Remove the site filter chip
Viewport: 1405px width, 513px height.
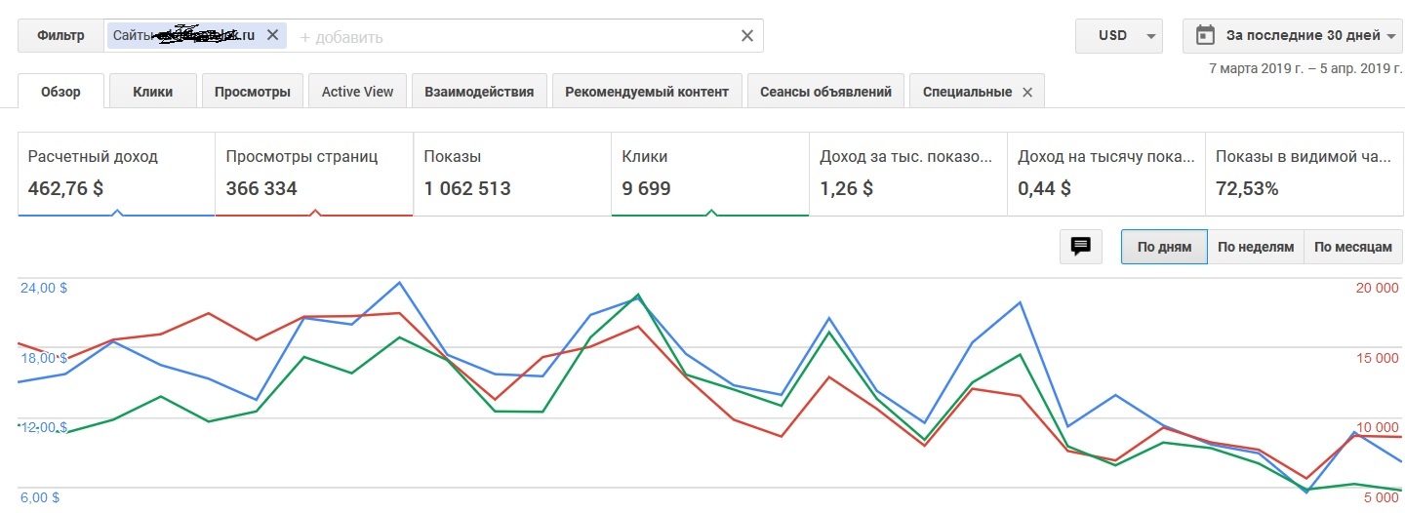tap(272, 35)
